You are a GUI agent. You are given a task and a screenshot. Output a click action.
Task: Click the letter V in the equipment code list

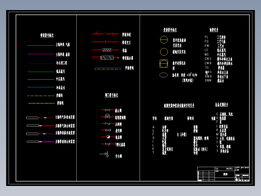point(217,146)
